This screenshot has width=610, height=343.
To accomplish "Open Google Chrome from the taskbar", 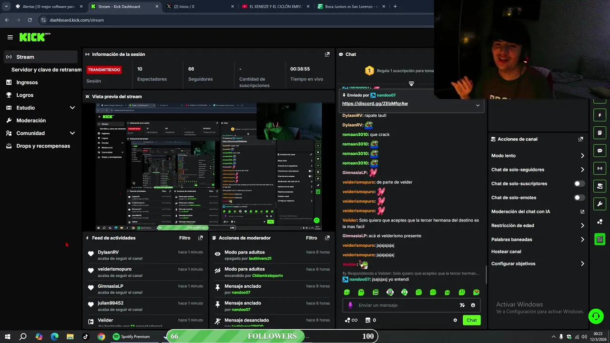I will [x=101, y=336].
